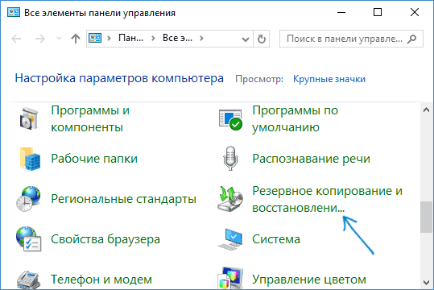Viewport: 434px width, 290px height.
Task: Click the Control Panel icon in address bar
Action: click(95, 38)
